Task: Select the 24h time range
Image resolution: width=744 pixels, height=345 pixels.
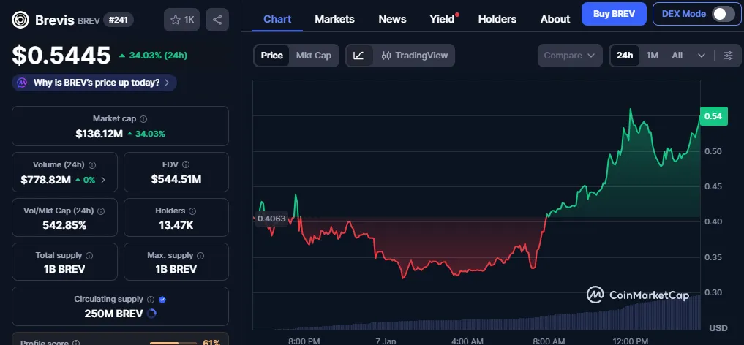Action: coord(625,56)
